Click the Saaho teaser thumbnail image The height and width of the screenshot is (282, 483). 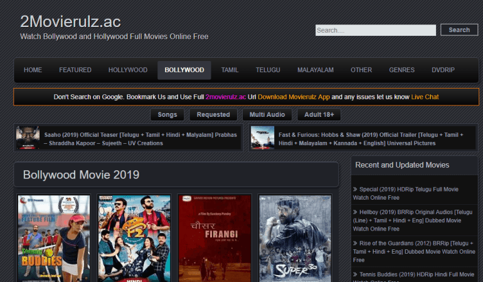click(x=28, y=138)
